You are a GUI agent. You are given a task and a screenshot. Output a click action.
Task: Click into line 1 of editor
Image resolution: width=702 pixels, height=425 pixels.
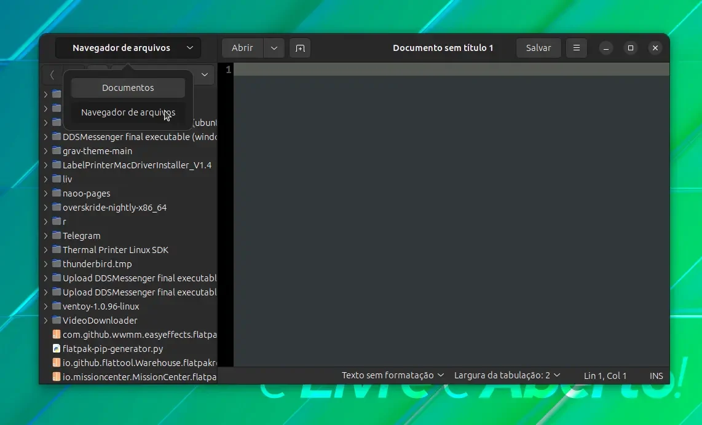[x=451, y=69]
